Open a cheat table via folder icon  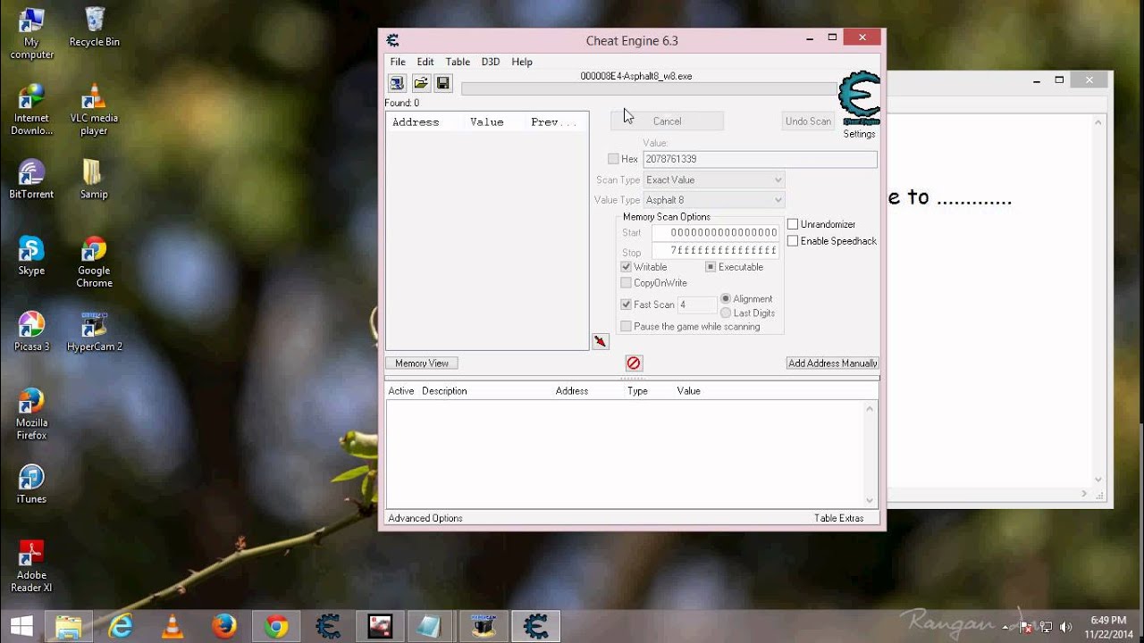(x=420, y=83)
